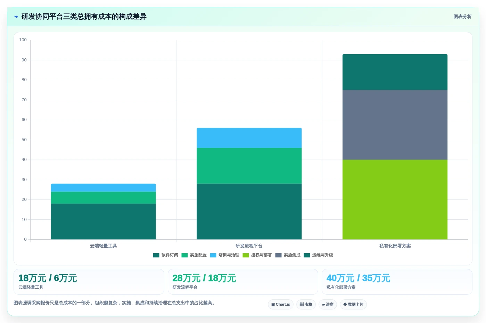Click the y-axis value 100

(x=23, y=40)
